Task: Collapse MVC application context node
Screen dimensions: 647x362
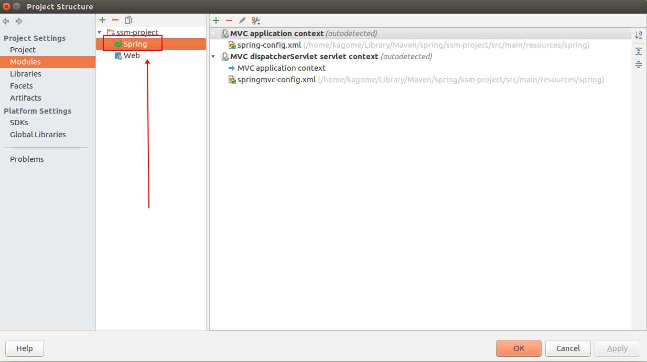Action: point(213,34)
